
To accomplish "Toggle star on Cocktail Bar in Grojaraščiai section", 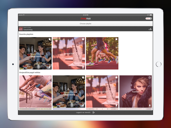I will (x=116, y=77).
